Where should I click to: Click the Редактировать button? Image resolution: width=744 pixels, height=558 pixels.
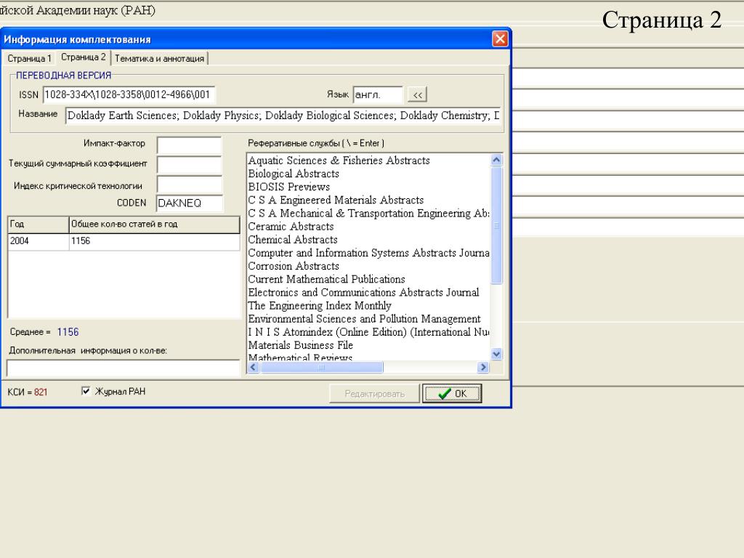[x=374, y=393]
